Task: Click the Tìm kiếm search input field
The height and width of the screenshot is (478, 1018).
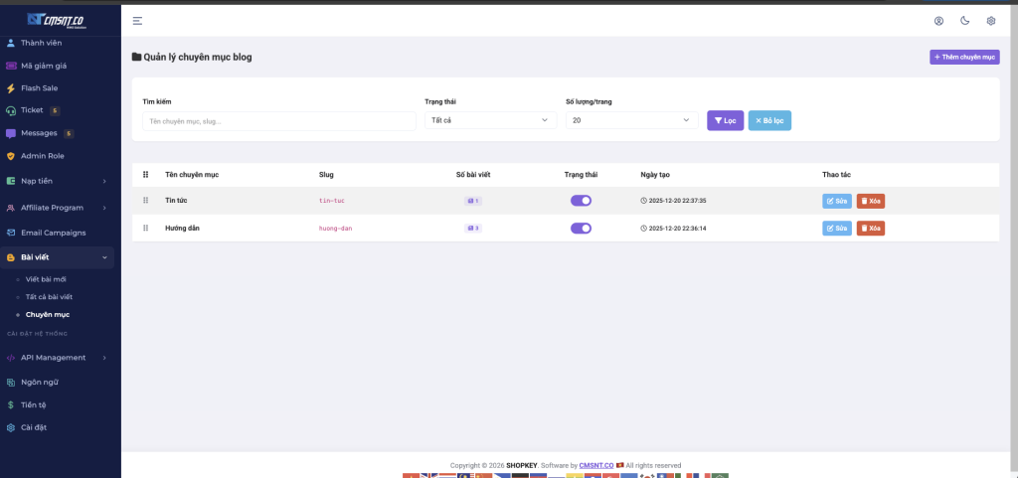Action: 278,120
